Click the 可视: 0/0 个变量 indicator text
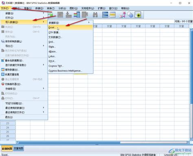 click(x=184, y=21)
